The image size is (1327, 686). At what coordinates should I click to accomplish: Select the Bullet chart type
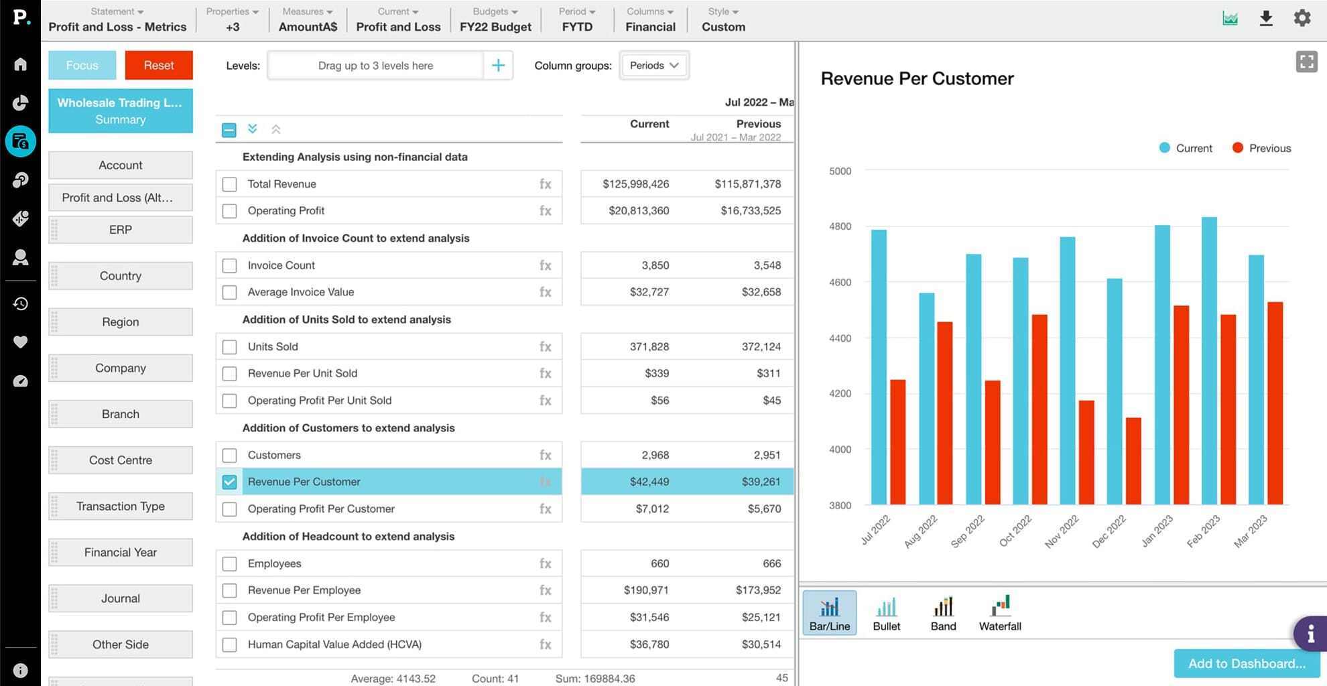click(886, 613)
